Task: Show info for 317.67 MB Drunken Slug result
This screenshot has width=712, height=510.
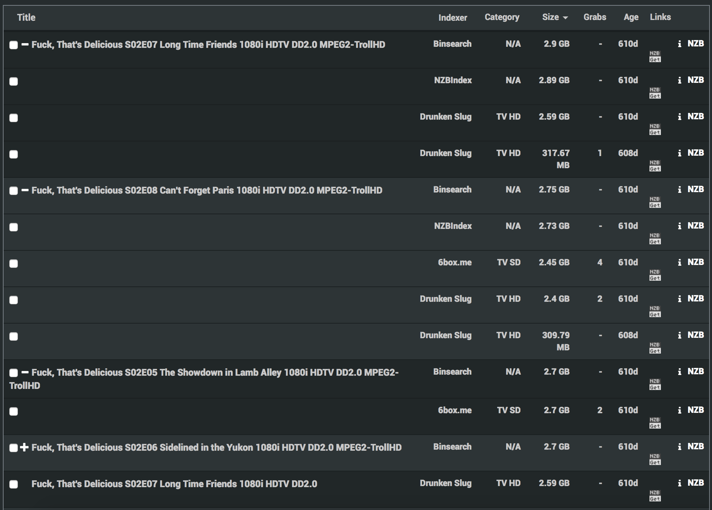Action: pos(679,153)
